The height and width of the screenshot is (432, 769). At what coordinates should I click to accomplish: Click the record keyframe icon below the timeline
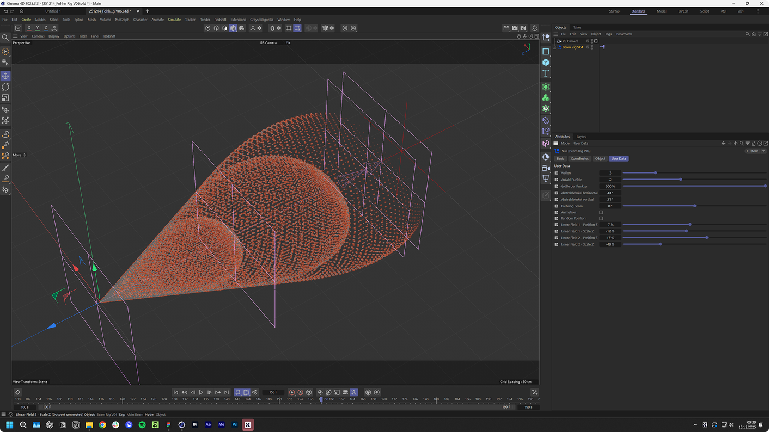[292, 392]
